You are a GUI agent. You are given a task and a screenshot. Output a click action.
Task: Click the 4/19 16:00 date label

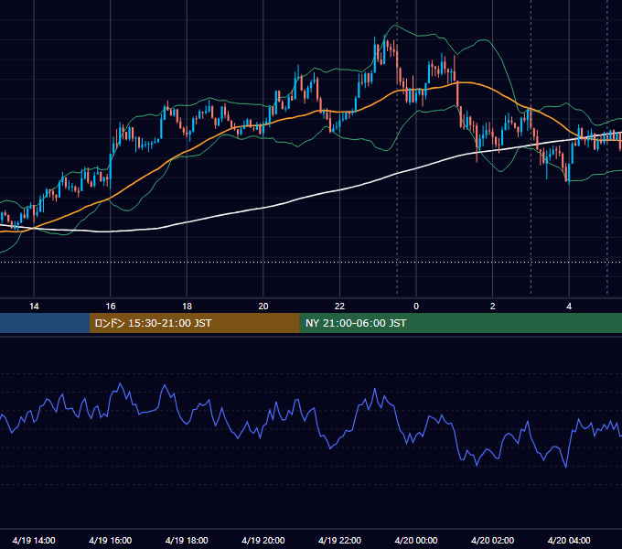(111, 540)
